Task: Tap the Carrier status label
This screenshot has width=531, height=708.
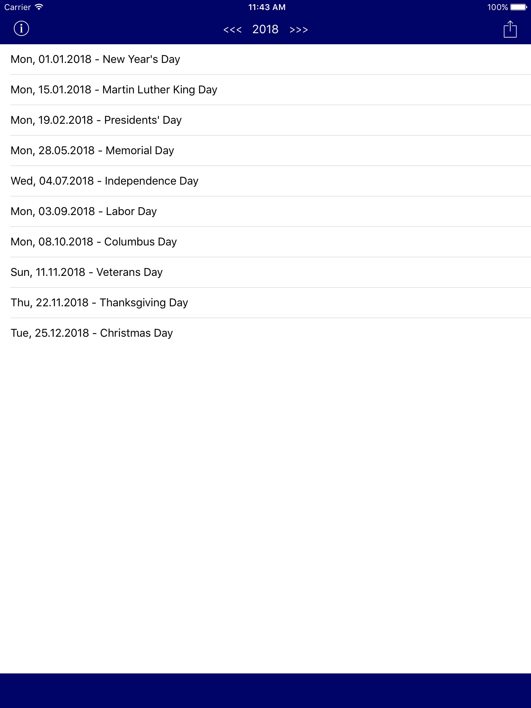Action: point(18,7)
